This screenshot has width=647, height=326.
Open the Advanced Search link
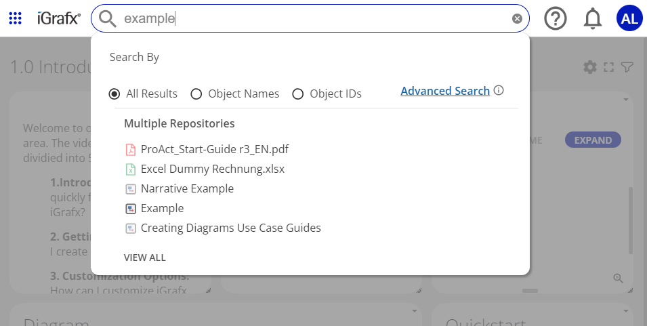pyautogui.click(x=445, y=91)
